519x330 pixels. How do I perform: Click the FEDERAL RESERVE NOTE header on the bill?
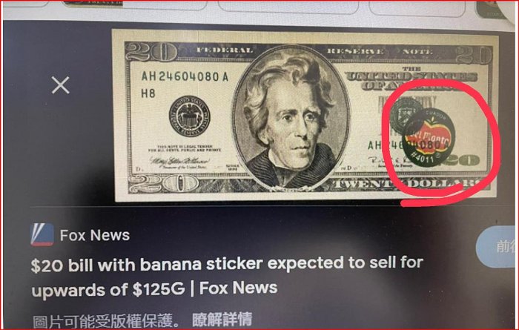[314, 51]
